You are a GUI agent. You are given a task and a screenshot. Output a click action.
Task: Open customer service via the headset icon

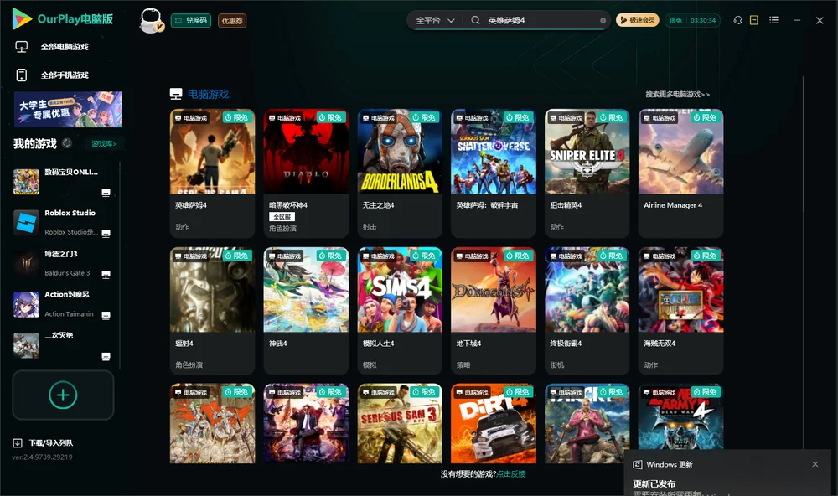(x=738, y=20)
